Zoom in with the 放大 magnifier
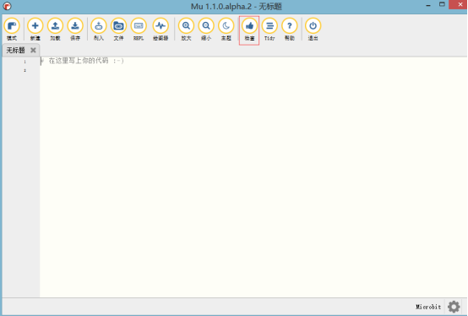The width and height of the screenshot is (468, 316). (186, 29)
